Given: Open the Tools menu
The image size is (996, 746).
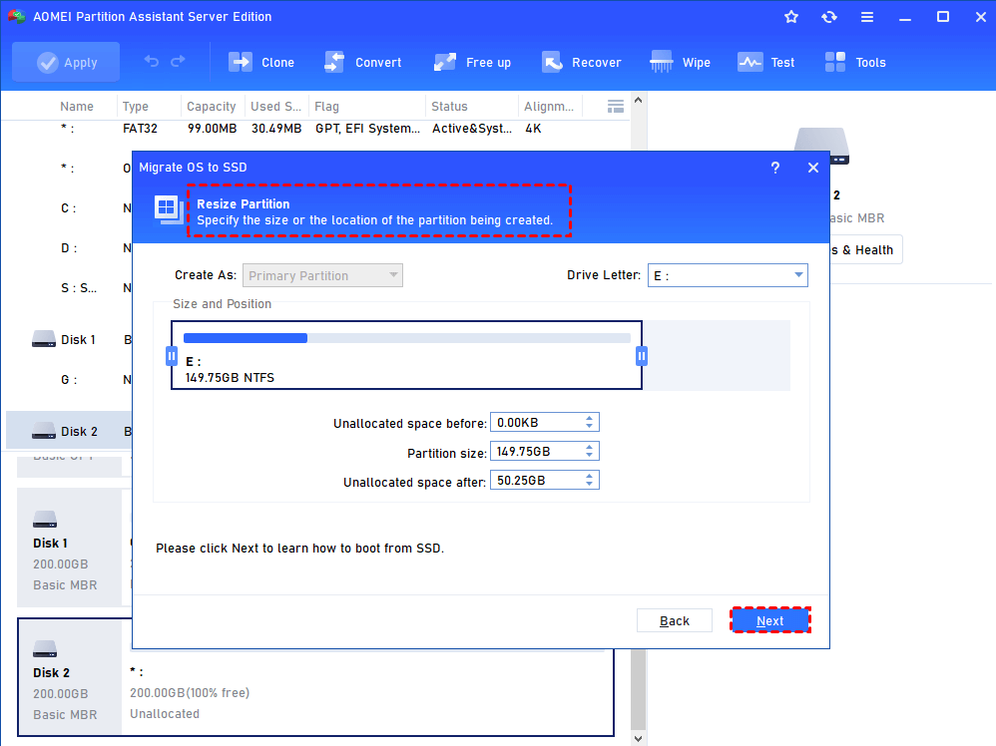Looking at the screenshot, I should [854, 62].
